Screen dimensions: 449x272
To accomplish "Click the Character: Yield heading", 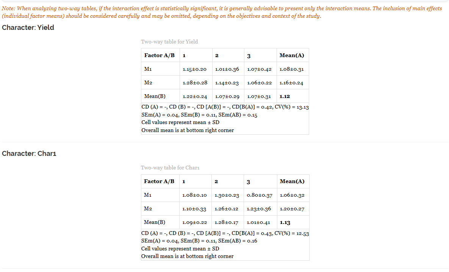I will coord(28,28).
